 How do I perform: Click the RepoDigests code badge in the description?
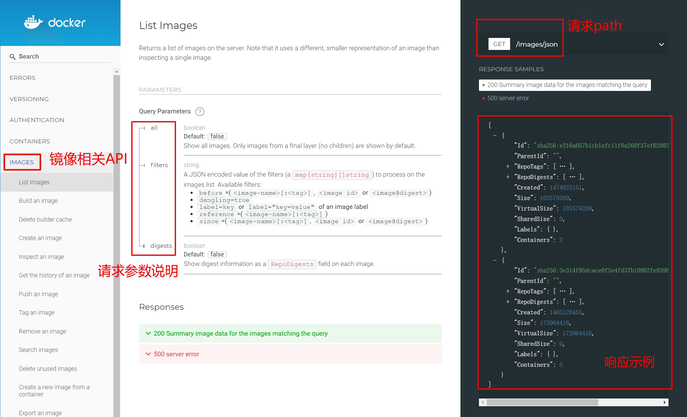[292, 264]
